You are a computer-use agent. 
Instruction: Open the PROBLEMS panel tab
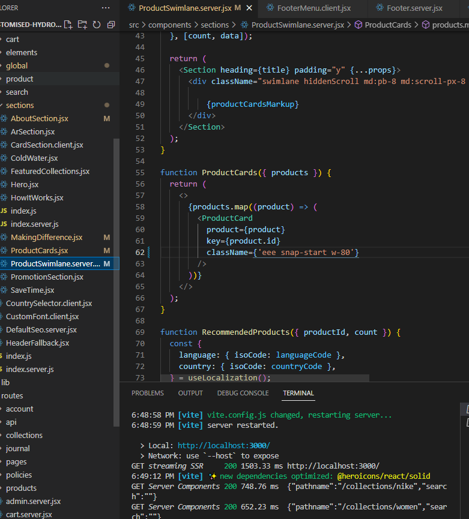tap(147, 393)
